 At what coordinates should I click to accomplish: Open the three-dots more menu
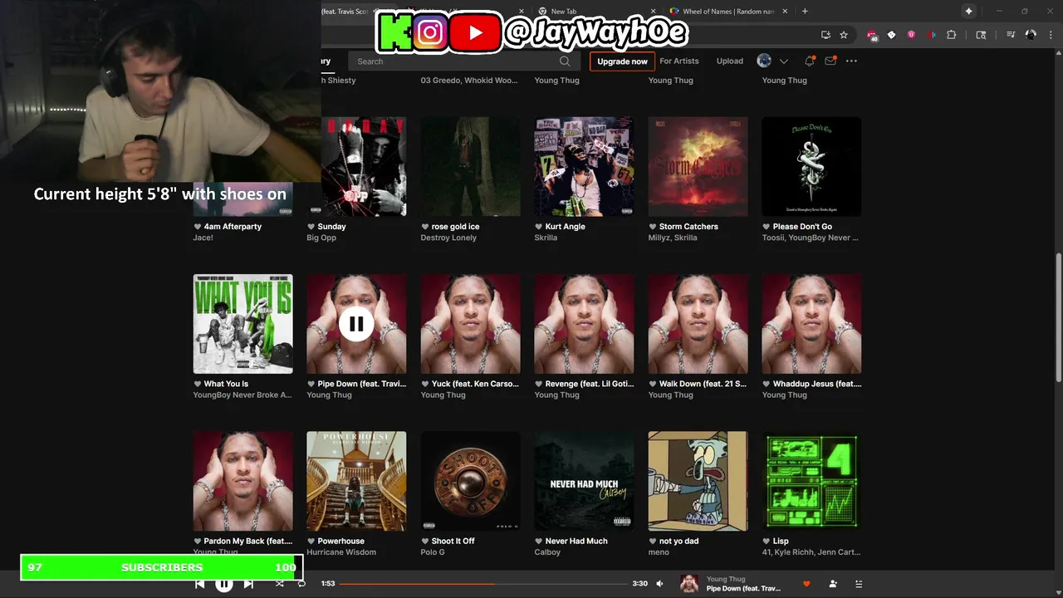click(x=851, y=61)
